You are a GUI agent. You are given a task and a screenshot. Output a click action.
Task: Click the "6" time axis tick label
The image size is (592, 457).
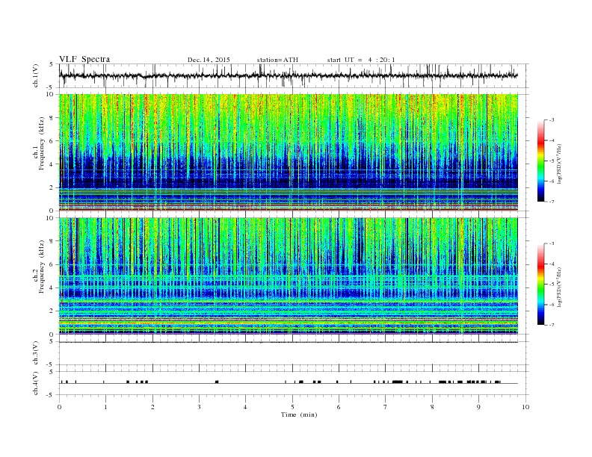(x=339, y=407)
